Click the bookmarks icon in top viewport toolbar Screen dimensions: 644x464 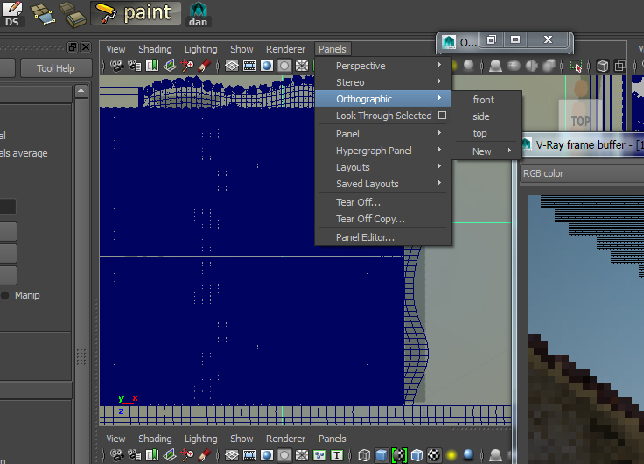[153, 66]
